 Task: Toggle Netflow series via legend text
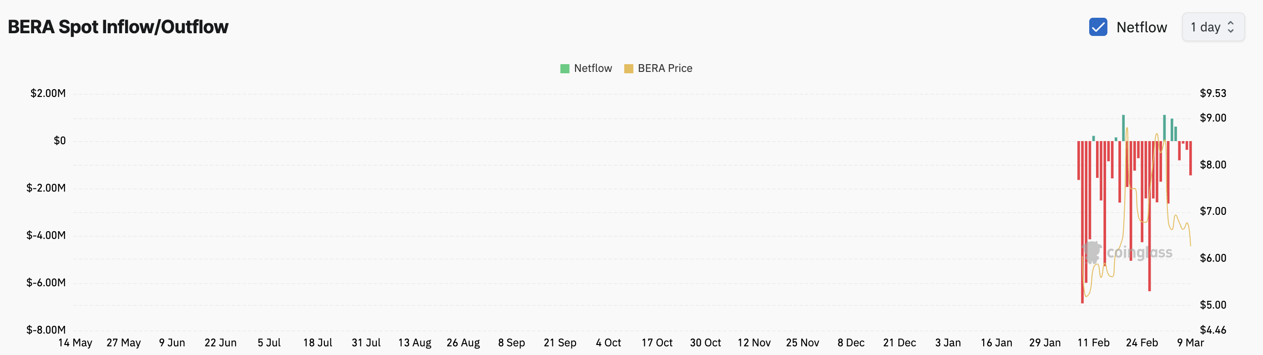[x=593, y=68]
